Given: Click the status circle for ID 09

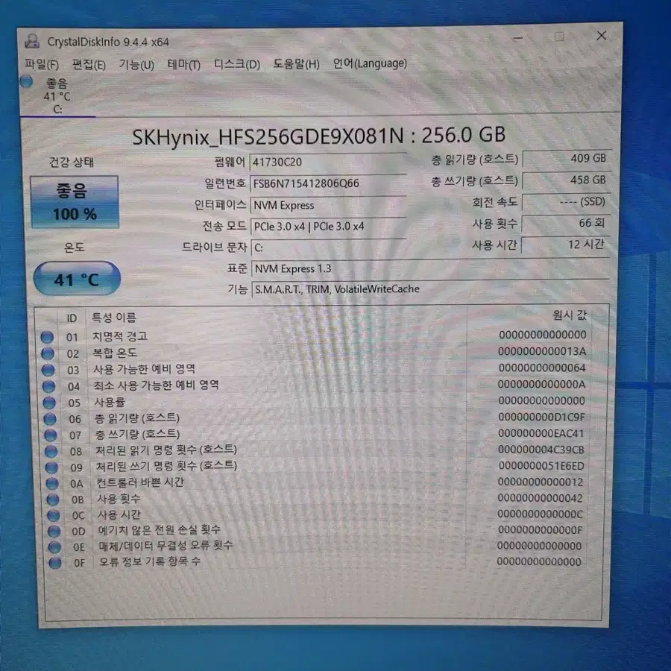Looking at the screenshot, I should pos(51,467).
